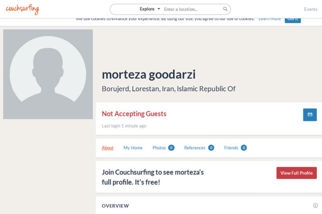Click the Couchsurfing logo

pos(22,9)
